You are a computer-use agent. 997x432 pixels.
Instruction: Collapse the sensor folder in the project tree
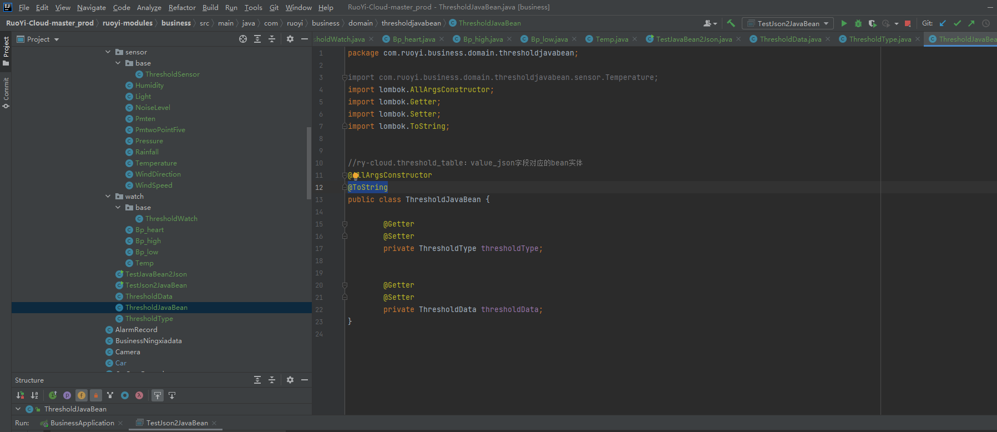tap(108, 52)
